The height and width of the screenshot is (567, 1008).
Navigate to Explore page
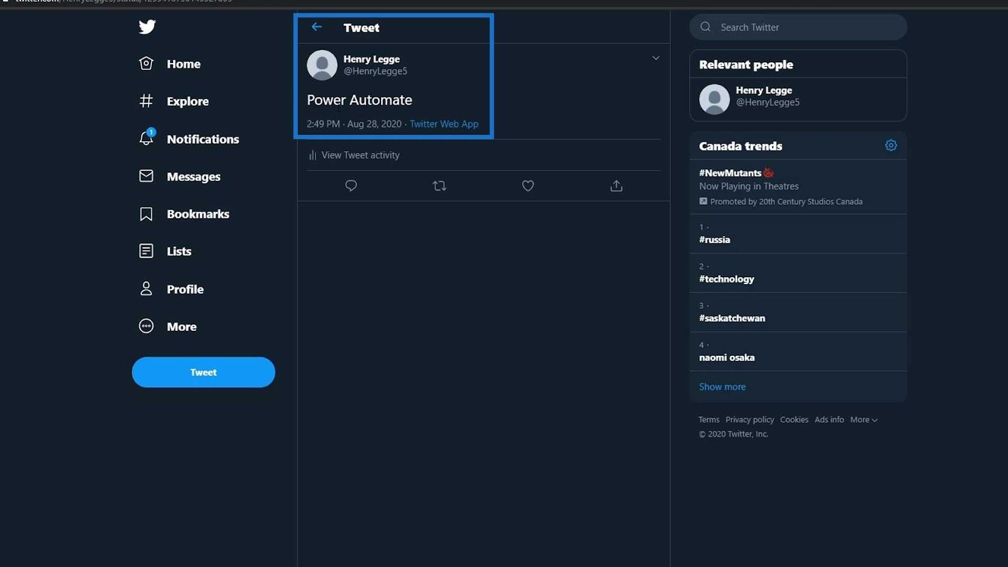(x=174, y=101)
